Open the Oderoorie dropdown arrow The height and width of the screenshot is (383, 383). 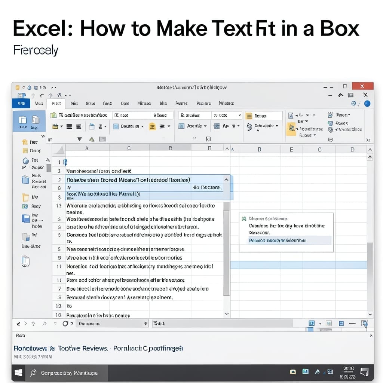point(277,126)
